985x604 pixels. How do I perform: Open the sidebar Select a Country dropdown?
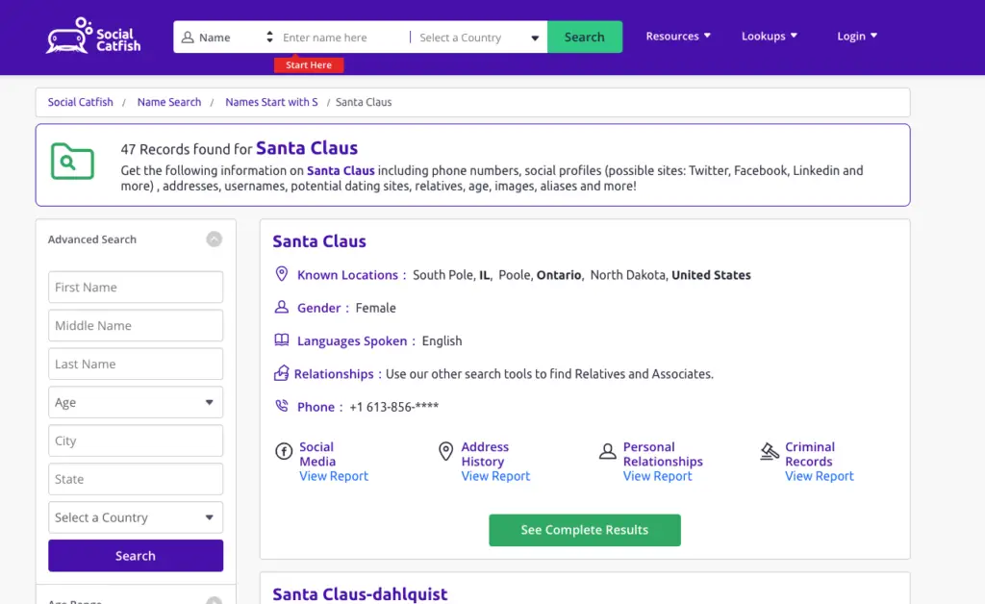coord(136,517)
